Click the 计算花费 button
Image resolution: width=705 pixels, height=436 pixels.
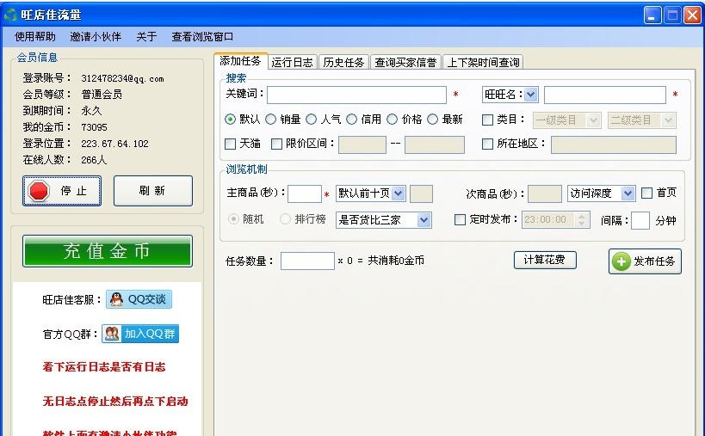click(545, 260)
